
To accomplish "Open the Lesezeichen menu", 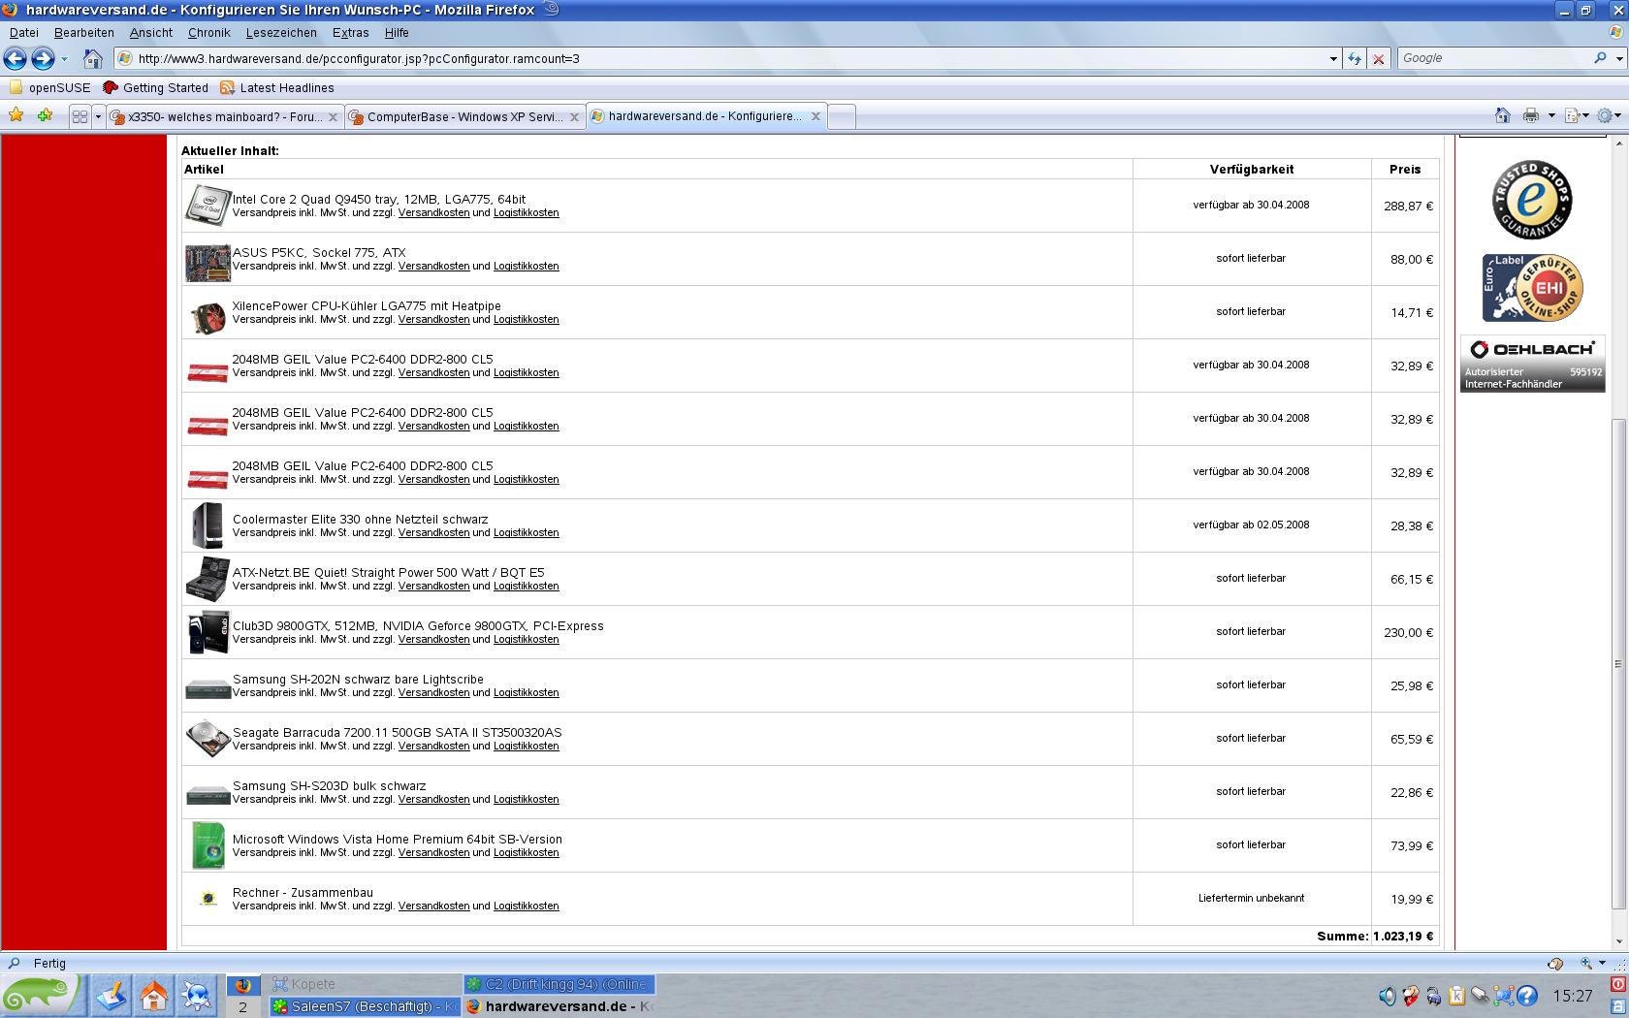I will pyautogui.click(x=281, y=32).
